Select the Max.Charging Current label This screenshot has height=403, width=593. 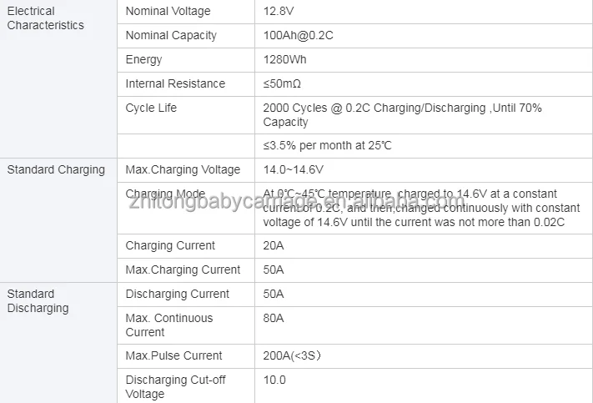(183, 270)
